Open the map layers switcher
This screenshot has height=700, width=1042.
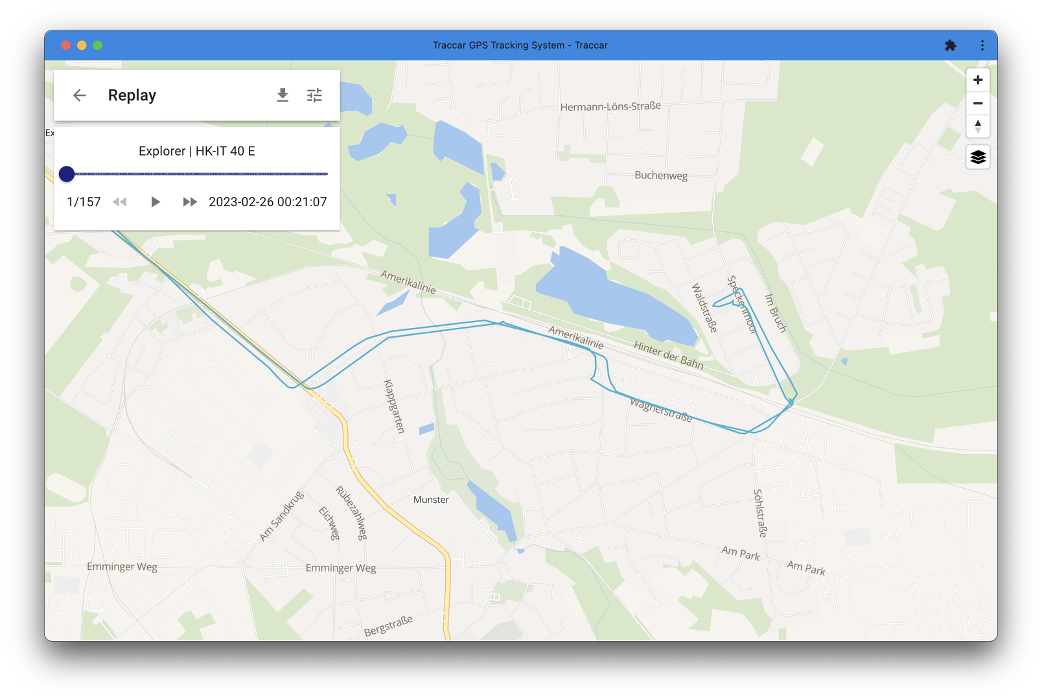pos(978,157)
